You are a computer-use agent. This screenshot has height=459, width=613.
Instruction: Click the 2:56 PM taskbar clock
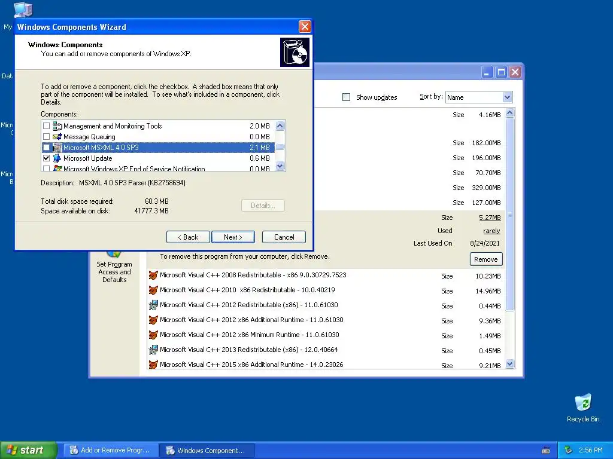point(590,451)
